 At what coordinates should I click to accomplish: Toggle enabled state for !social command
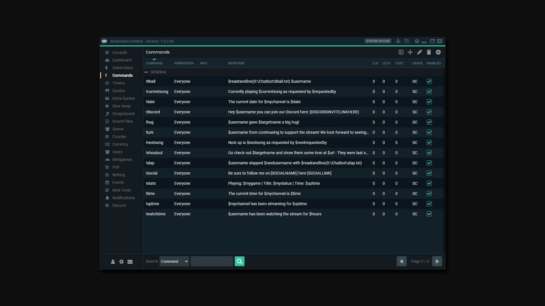tap(429, 173)
